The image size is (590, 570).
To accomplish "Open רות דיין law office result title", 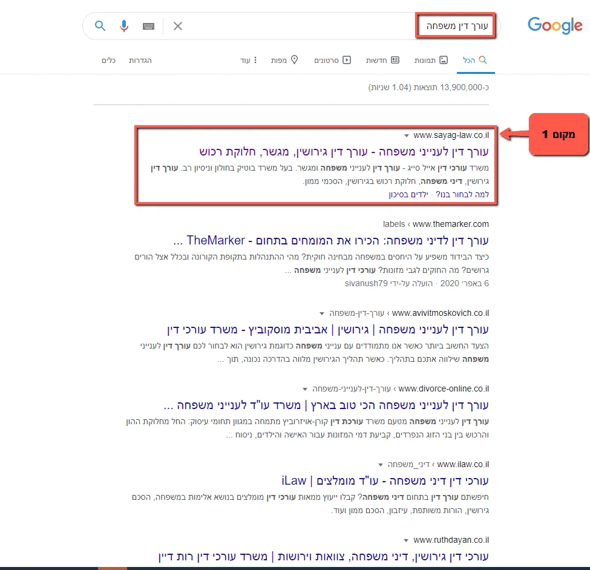I will (x=324, y=557).
